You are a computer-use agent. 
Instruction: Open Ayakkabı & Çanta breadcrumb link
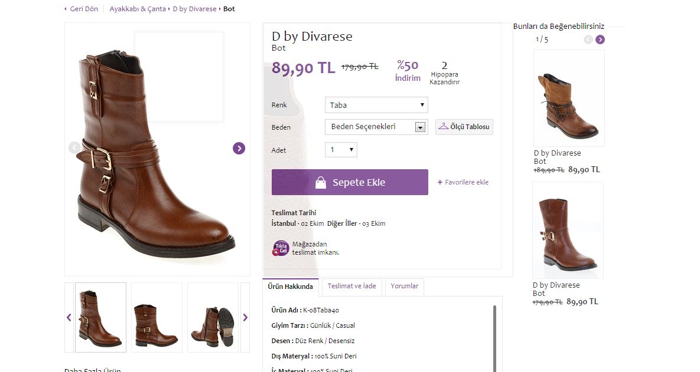click(x=138, y=9)
